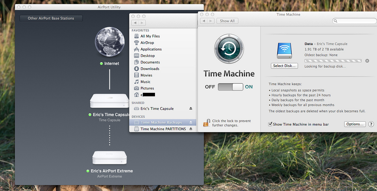Click the 'Eric's AirPort Extreme' label
The height and width of the screenshot is (191, 377).
112,171
